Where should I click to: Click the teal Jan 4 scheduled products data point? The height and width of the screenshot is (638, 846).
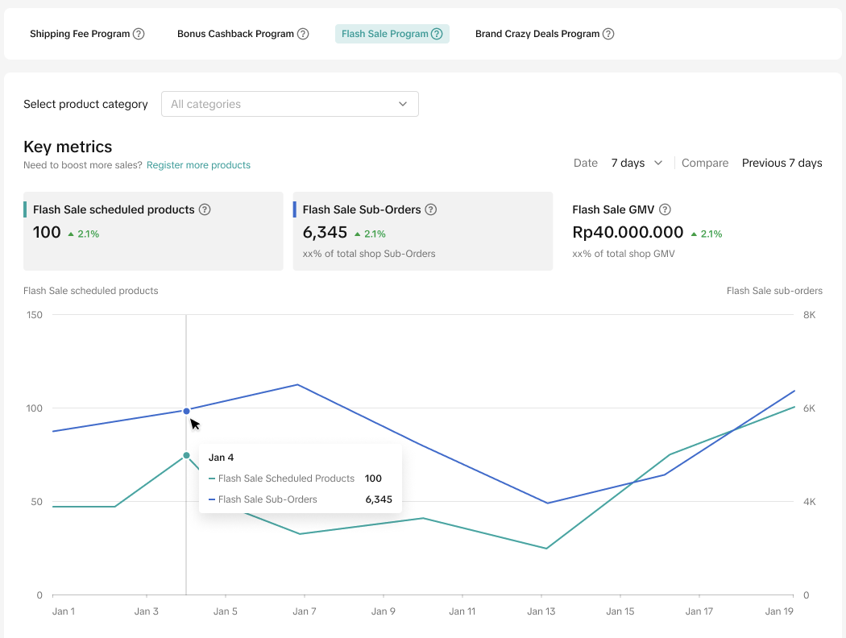pos(186,455)
